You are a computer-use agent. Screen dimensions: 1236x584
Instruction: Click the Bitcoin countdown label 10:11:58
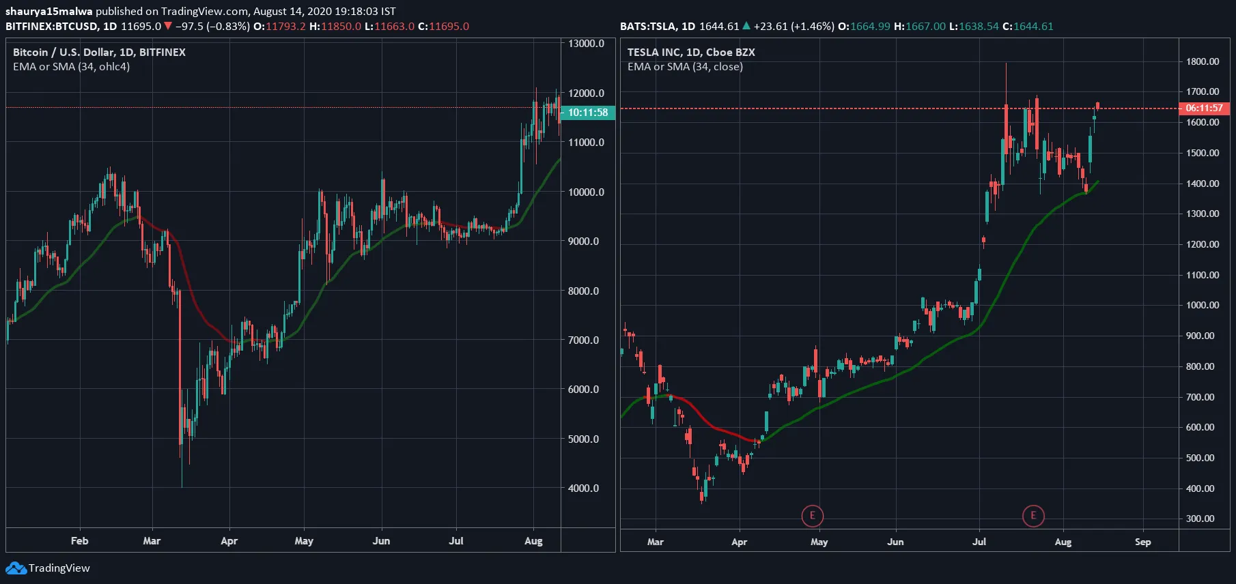click(x=588, y=113)
